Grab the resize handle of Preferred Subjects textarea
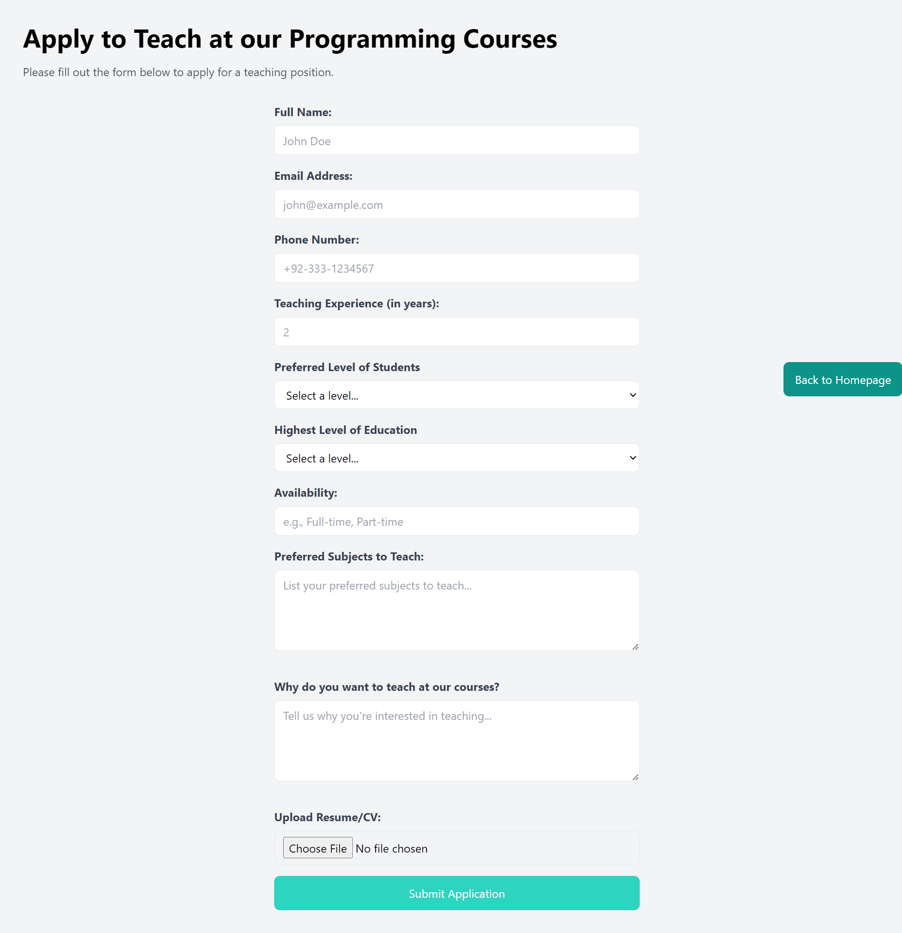The image size is (902, 933). pyautogui.click(x=635, y=647)
